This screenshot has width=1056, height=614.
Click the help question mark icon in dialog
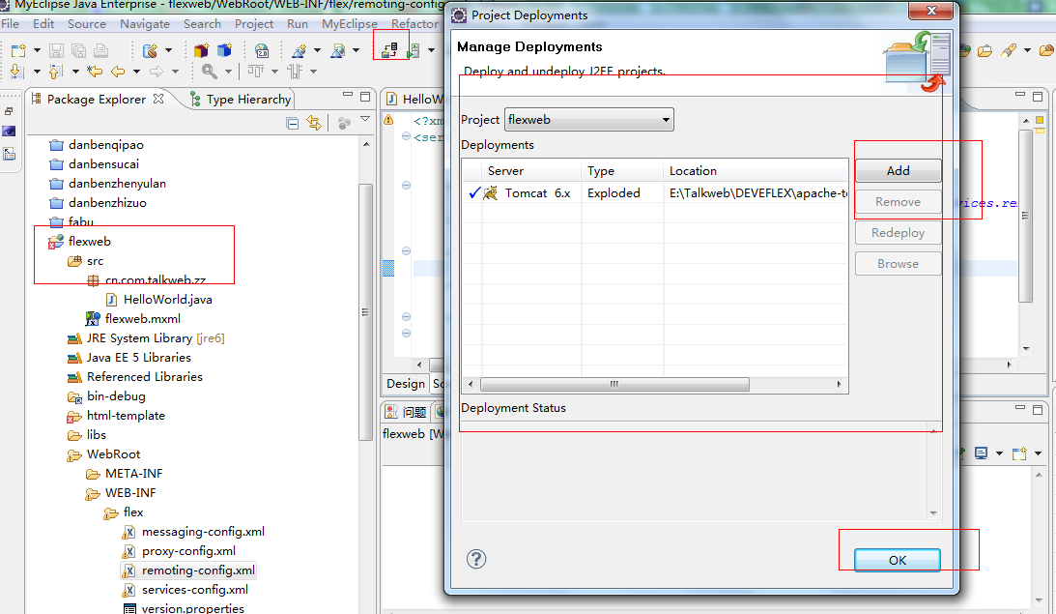(x=476, y=559)
